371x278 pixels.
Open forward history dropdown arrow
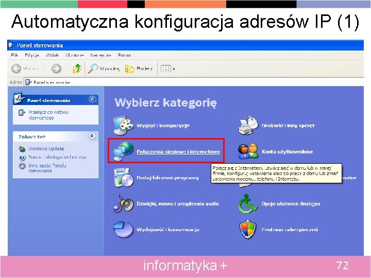tap(66, 69)
